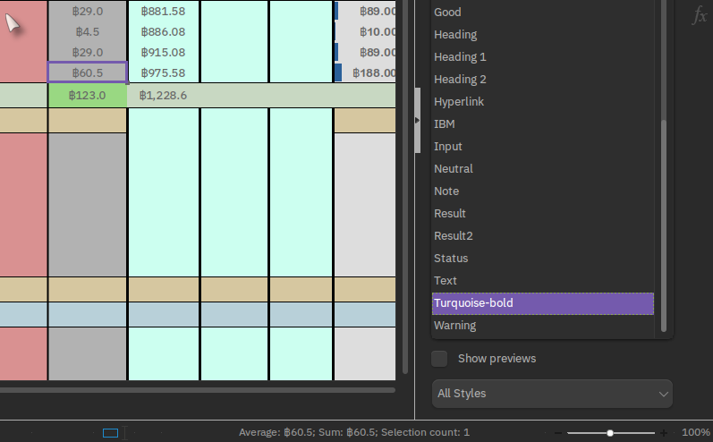Choose the Neutral cell style
713x442 pixels.
pos(454,169)
